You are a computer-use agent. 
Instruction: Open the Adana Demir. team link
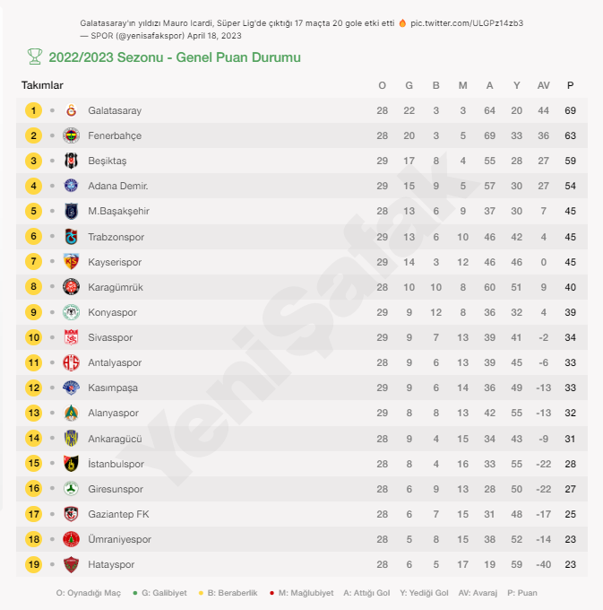click(x=117, y=186)
